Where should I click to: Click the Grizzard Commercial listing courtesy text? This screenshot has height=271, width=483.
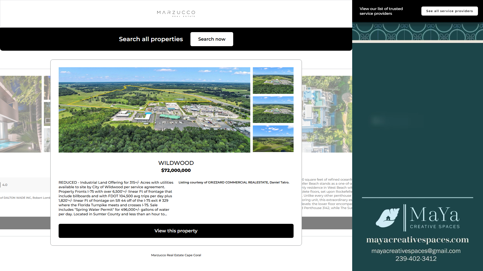coord(234,182)
